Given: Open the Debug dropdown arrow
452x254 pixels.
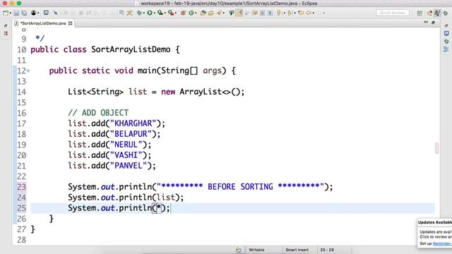Looking at the screenshot, I should click(143, 13).
